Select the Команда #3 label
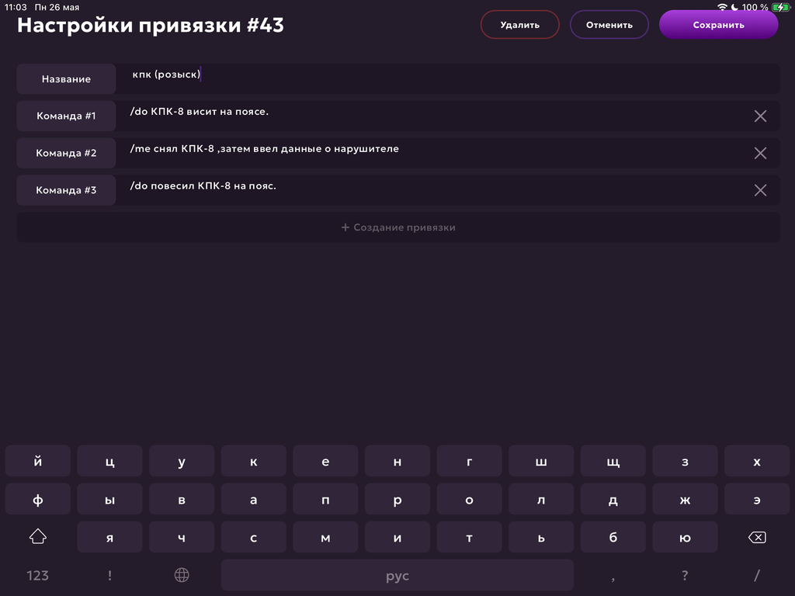Viewport: 795px width, 596px height. pos(67,190)
